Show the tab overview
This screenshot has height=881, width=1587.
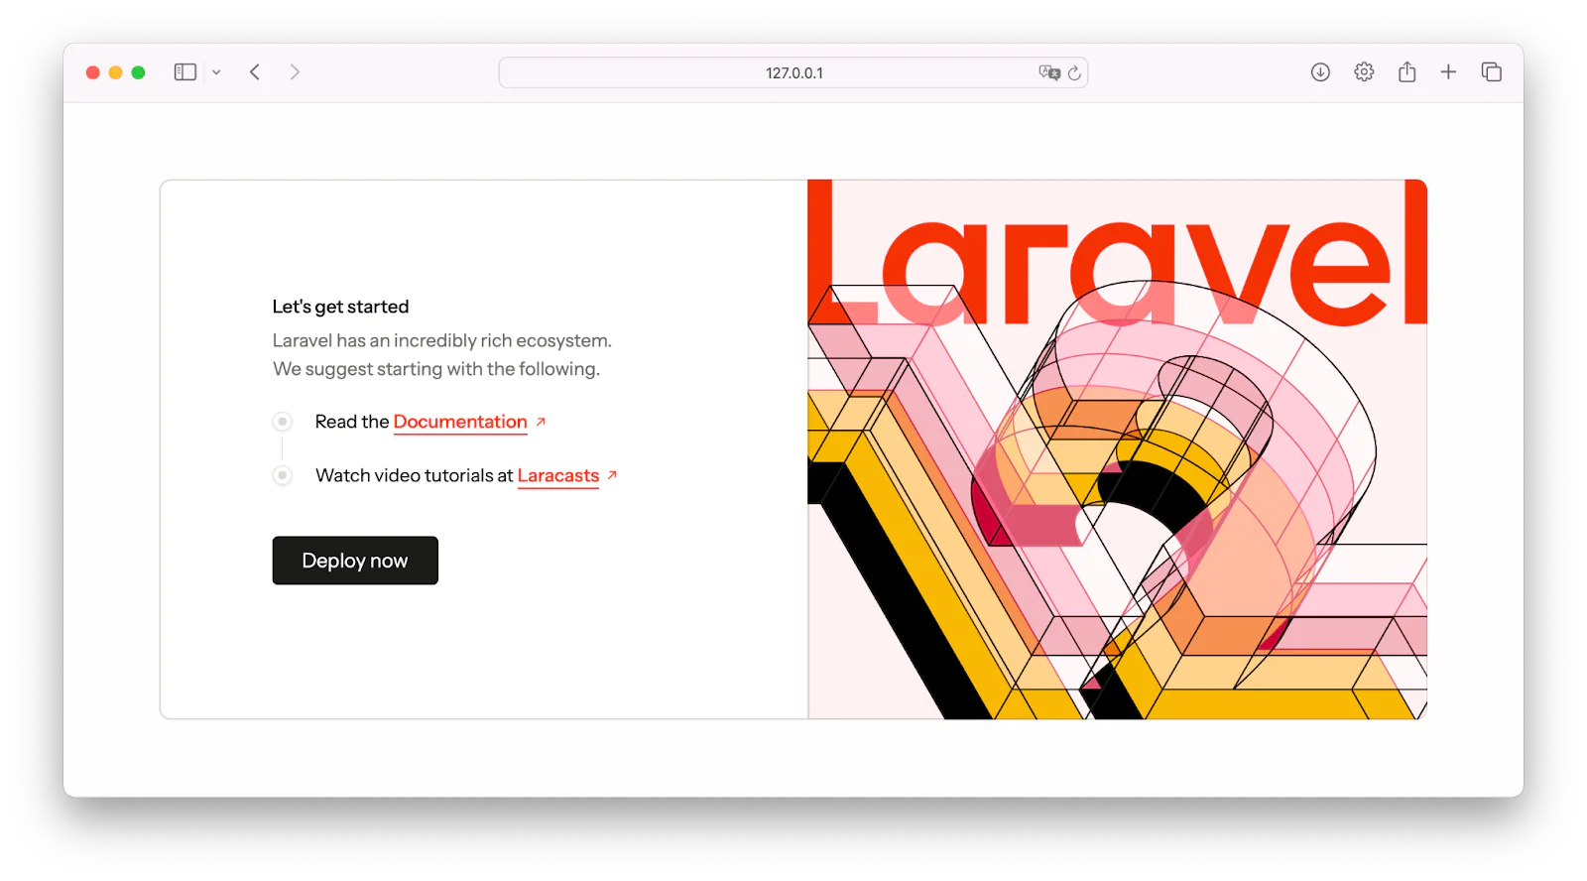coord(1491,72)
